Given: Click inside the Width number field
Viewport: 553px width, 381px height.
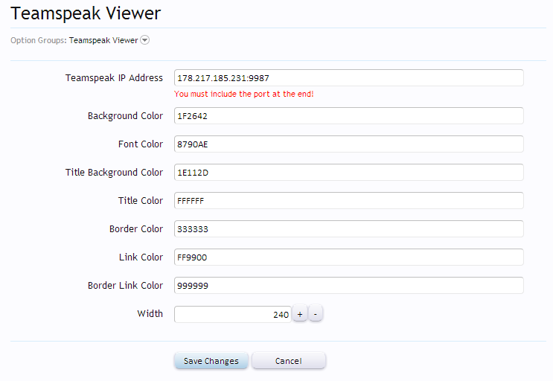Looking at the screenshot, I should coord(232,315).
